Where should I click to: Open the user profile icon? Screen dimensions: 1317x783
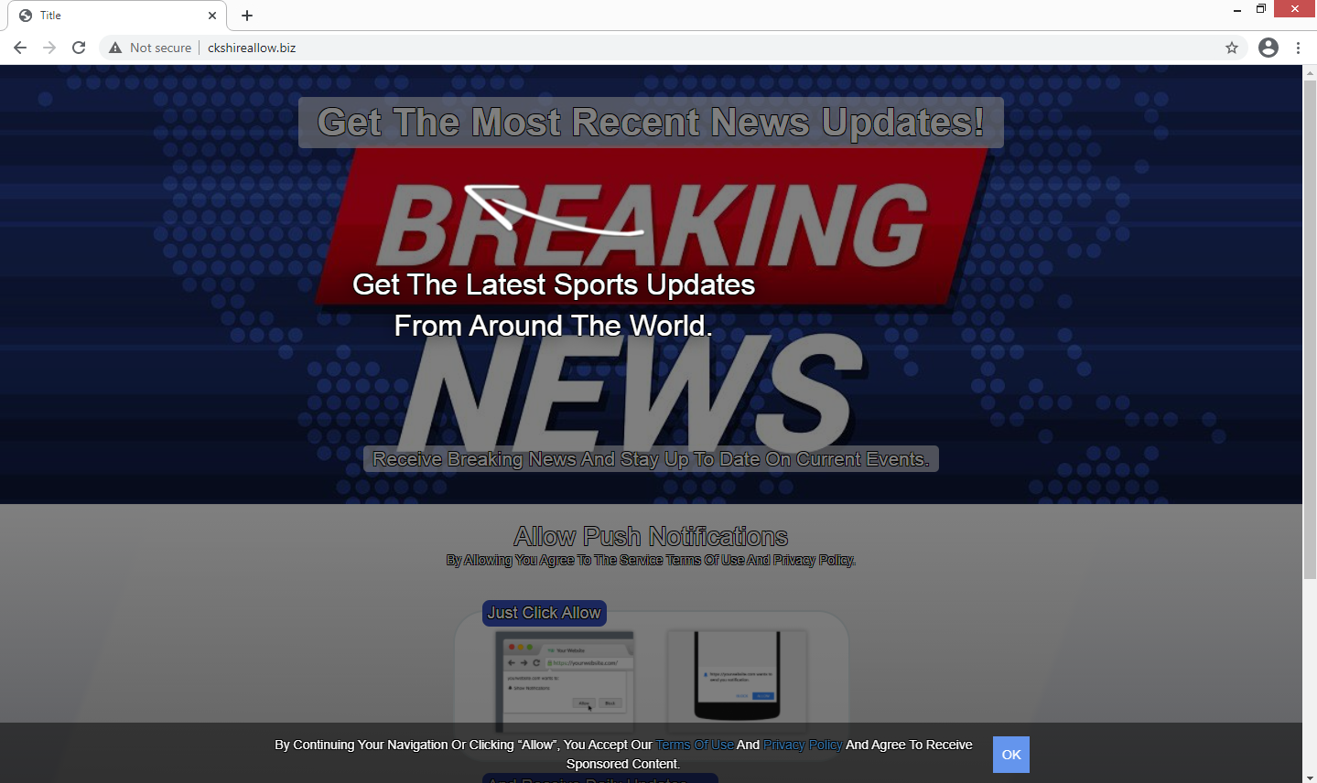coord(1268,48)
